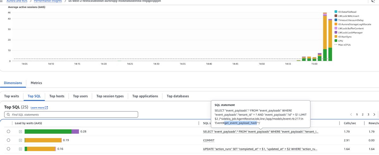This screenshot has width=379, height=155.
Task: Click the previous page left chevron
Action: click(351, 115)
